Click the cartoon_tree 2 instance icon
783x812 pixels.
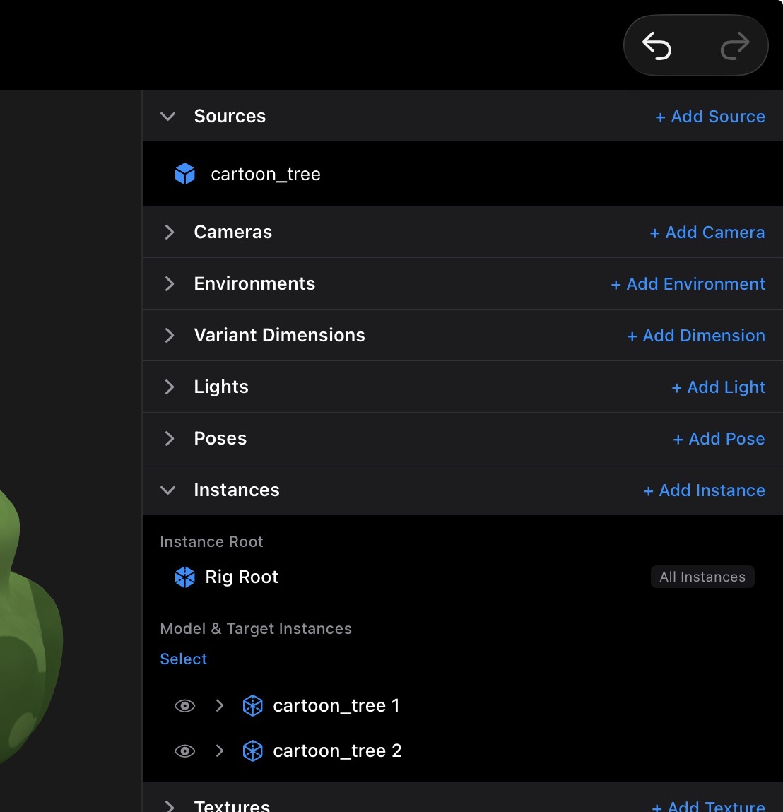(x=253, y=751)
